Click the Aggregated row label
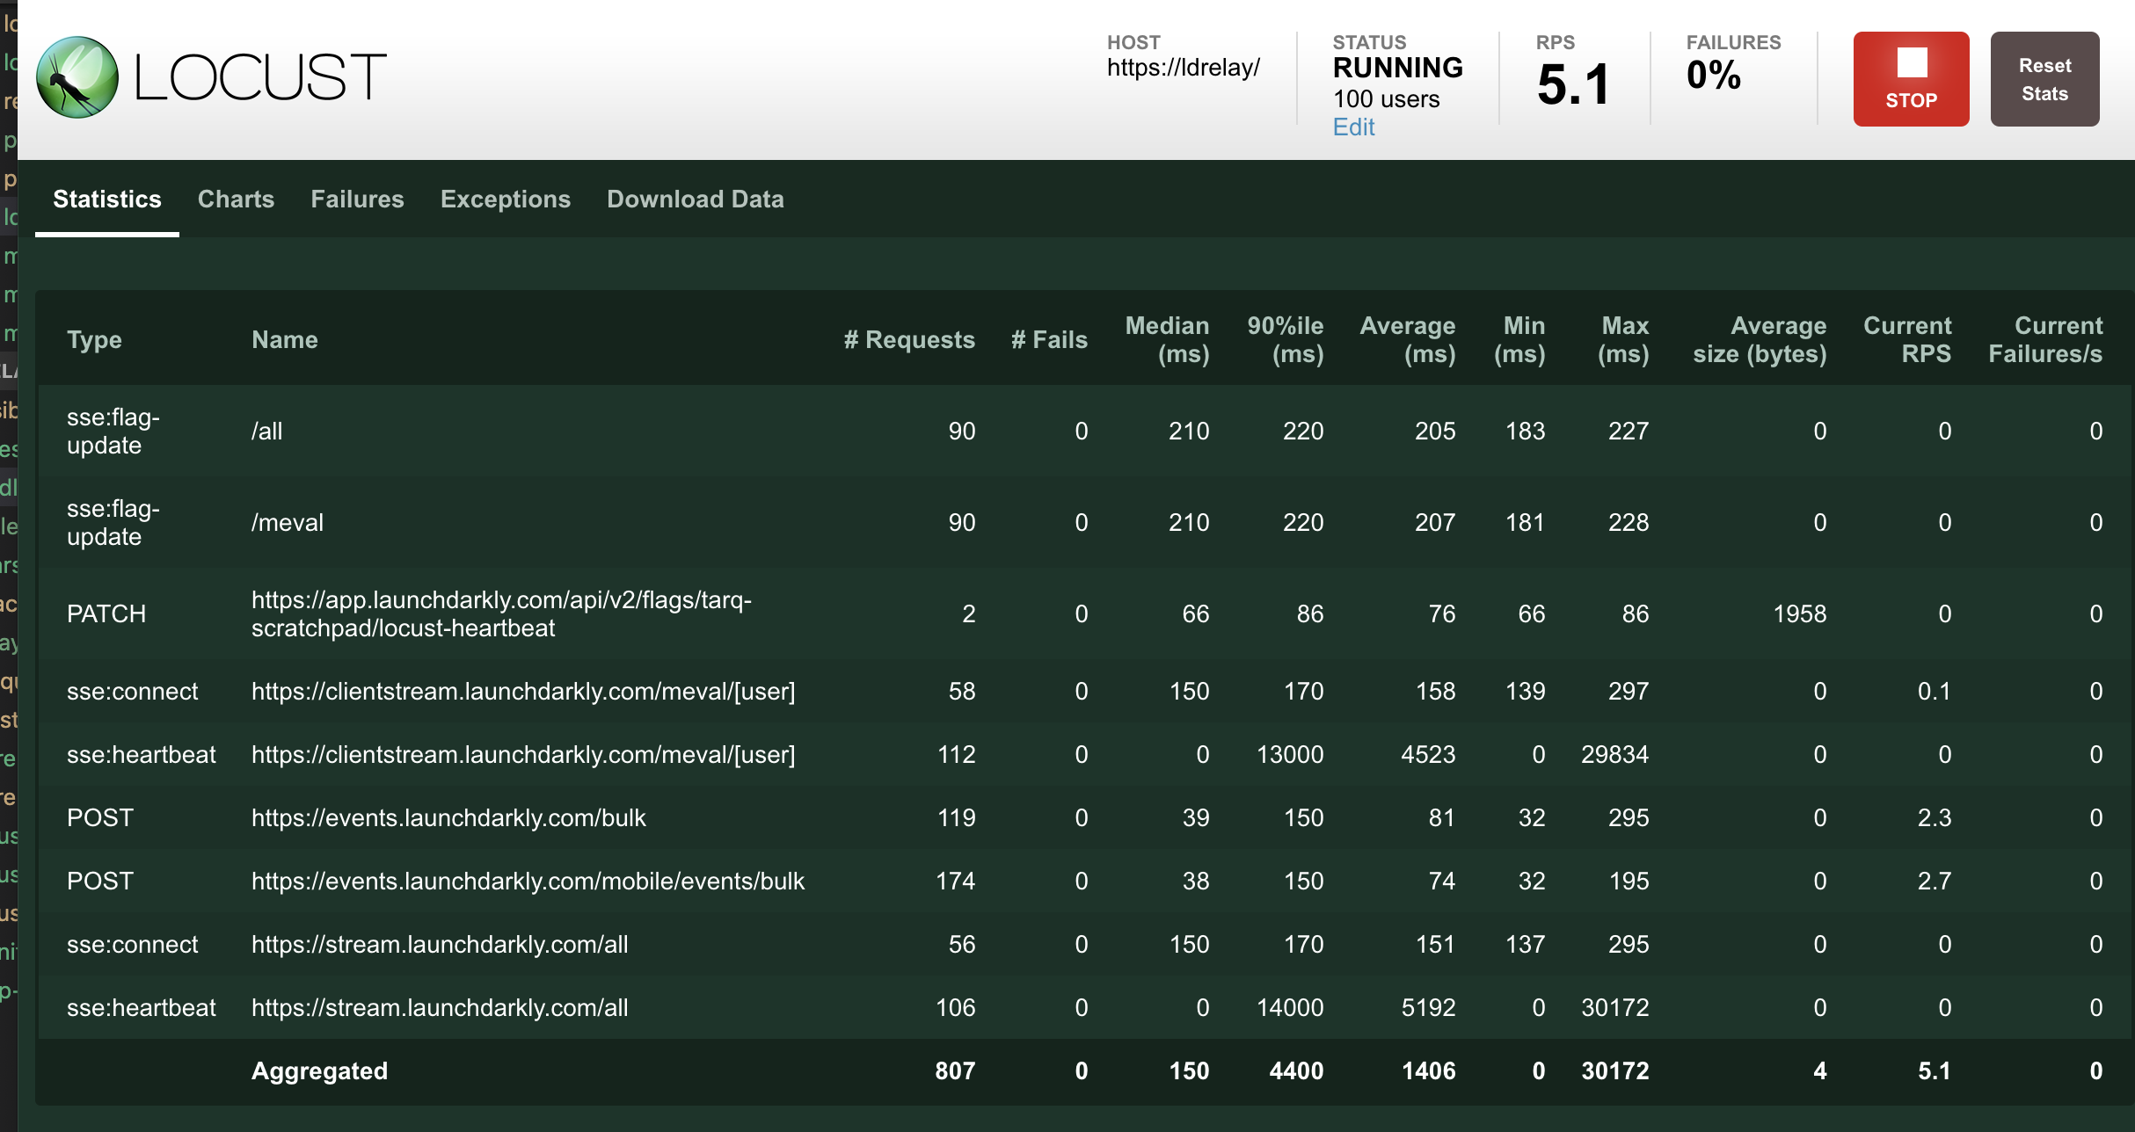This screenshot has height=1132, width=2135. tap(319, 1070)
